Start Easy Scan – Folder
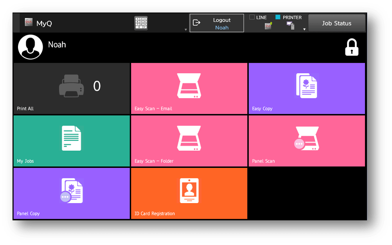This screenshot has width=392, height=245. click(x=189, y=141)
